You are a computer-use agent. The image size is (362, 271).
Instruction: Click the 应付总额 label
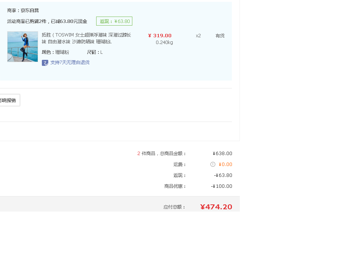[174, 207]
